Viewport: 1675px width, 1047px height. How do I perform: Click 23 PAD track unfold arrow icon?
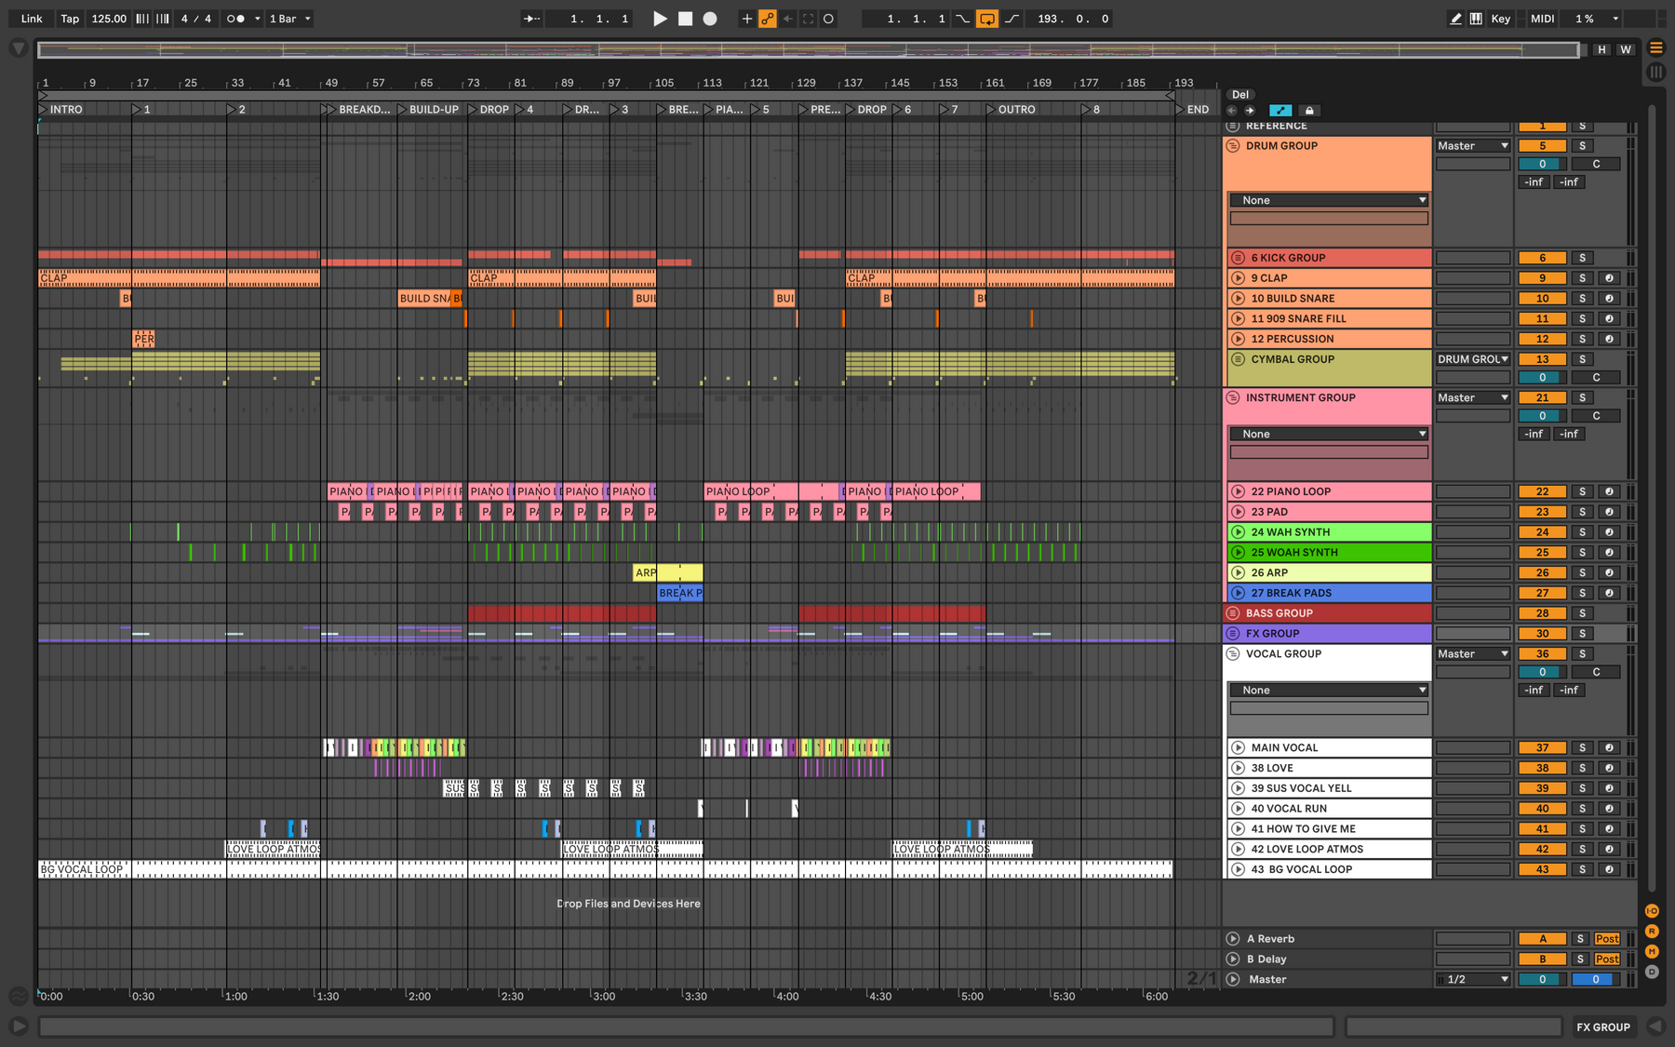(1238, 512)
